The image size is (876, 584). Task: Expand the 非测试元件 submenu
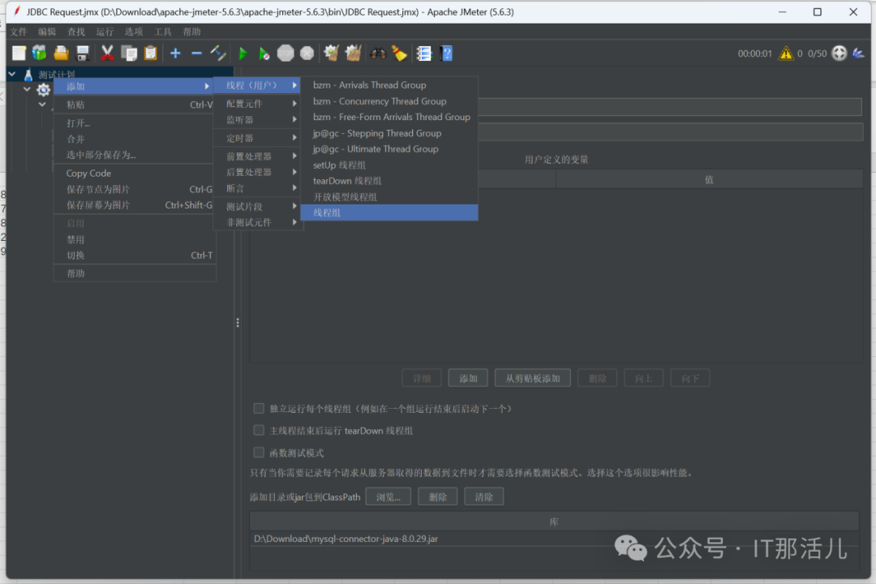[x=258, y=222]
